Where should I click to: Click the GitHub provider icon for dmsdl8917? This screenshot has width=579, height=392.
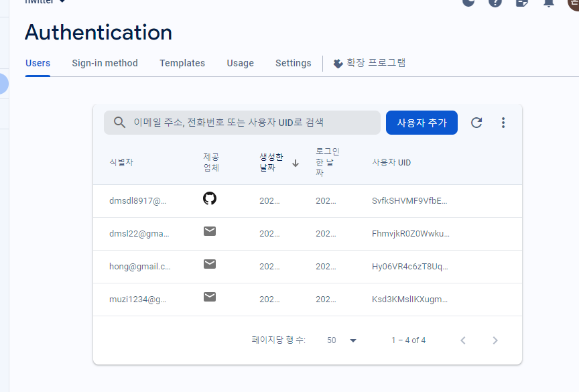point(210,198)
